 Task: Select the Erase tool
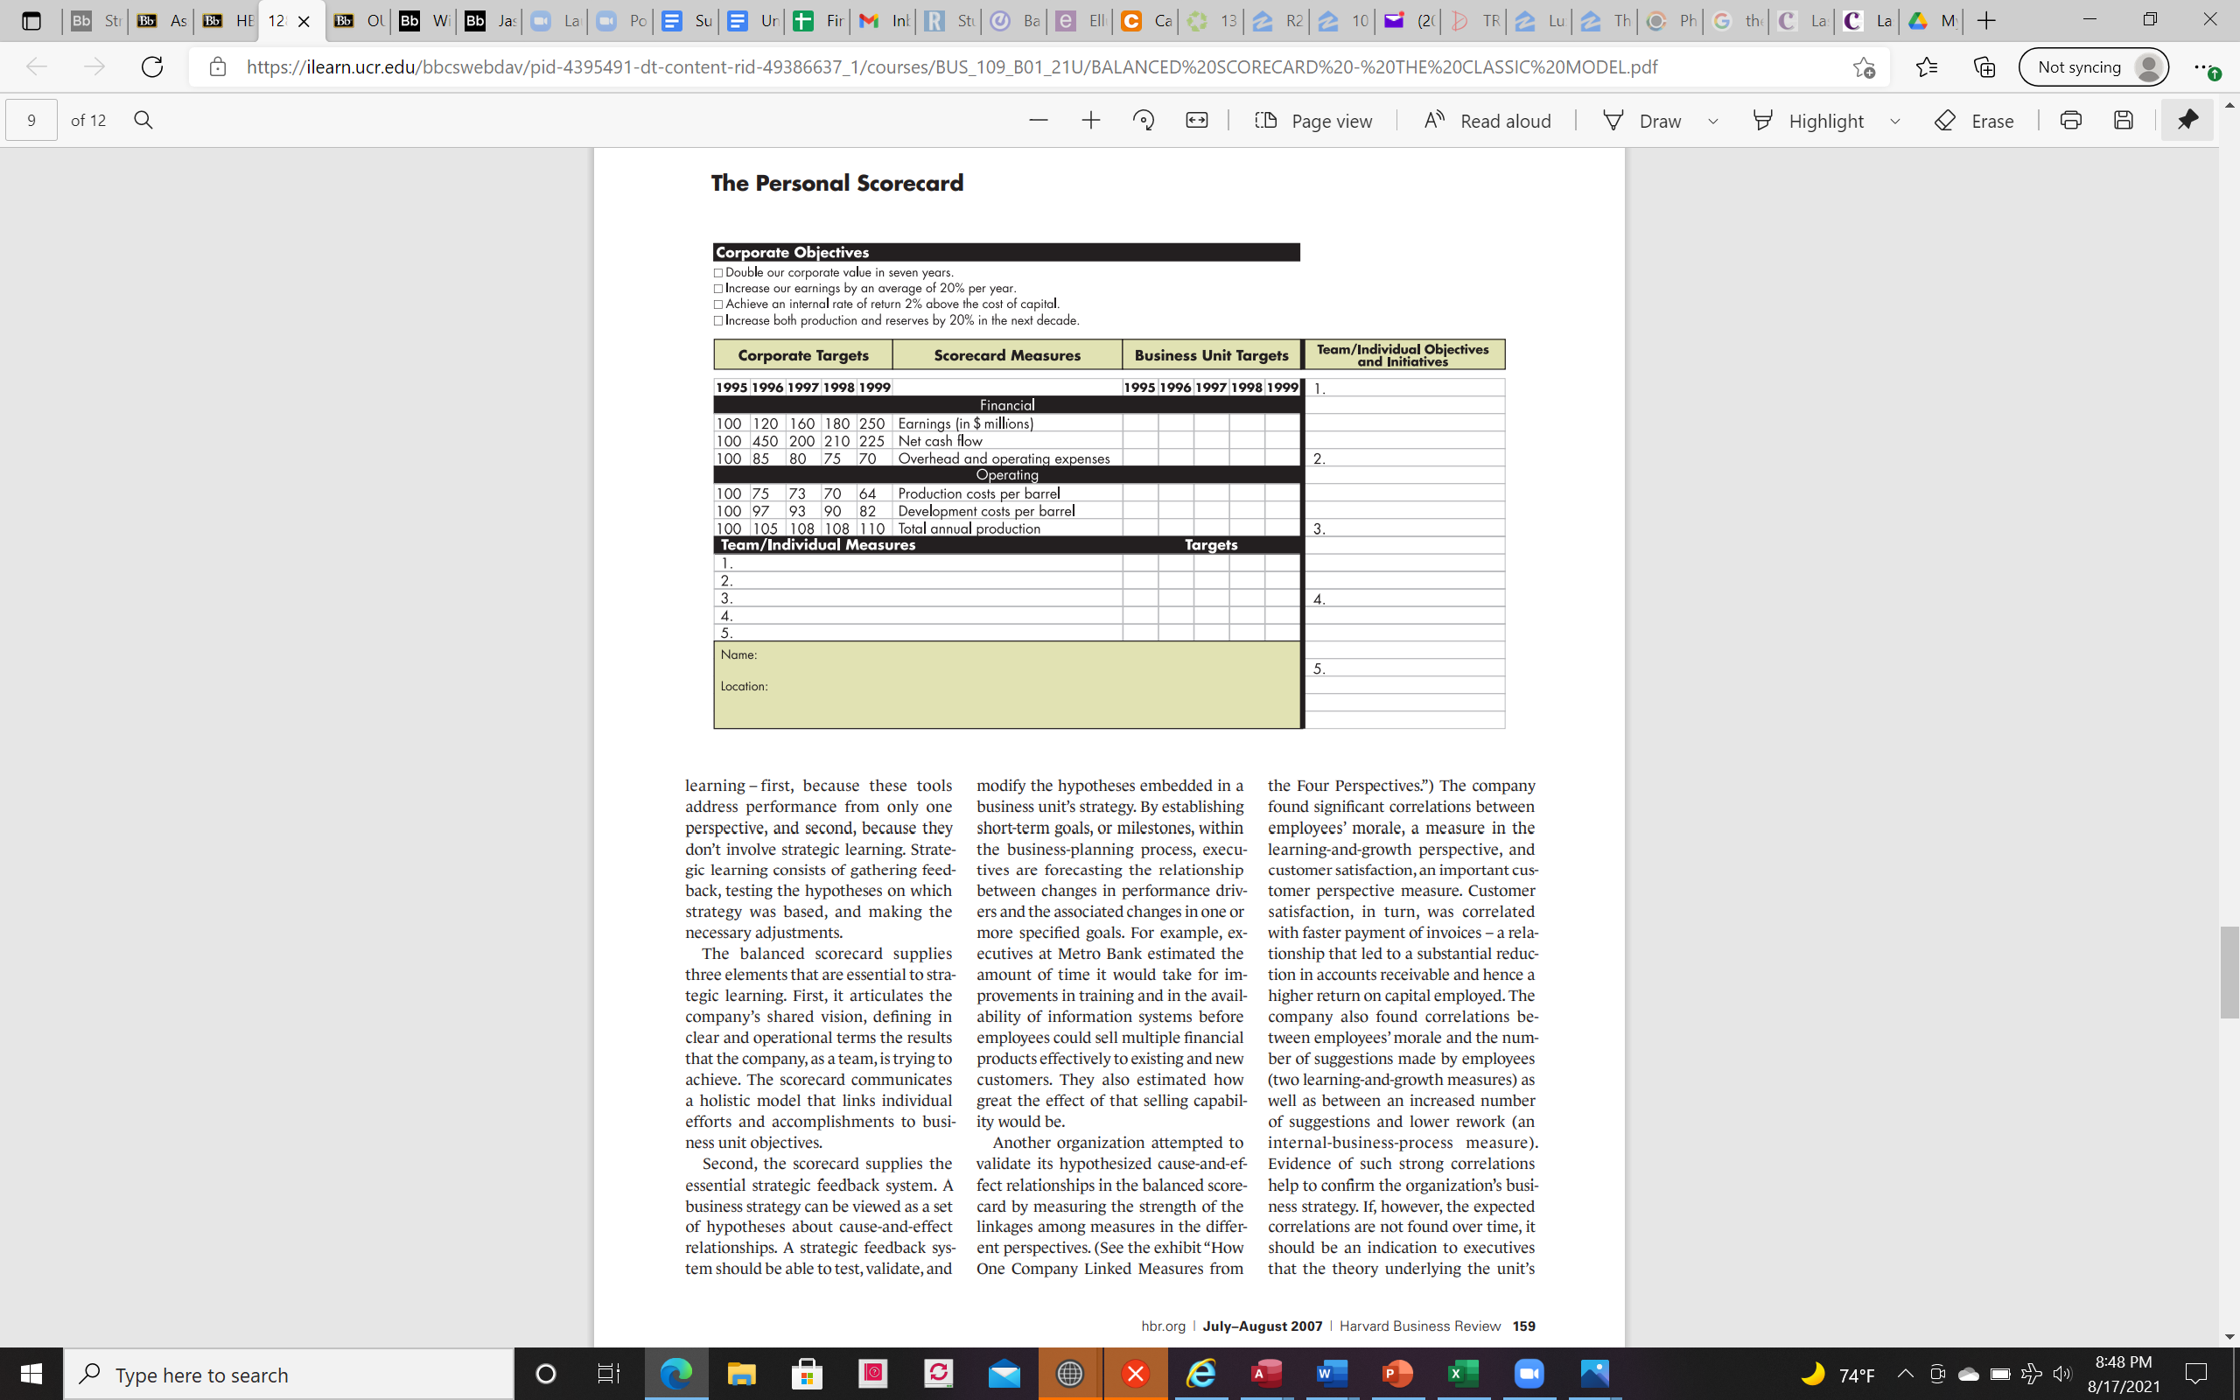(x=1974, y=121)
